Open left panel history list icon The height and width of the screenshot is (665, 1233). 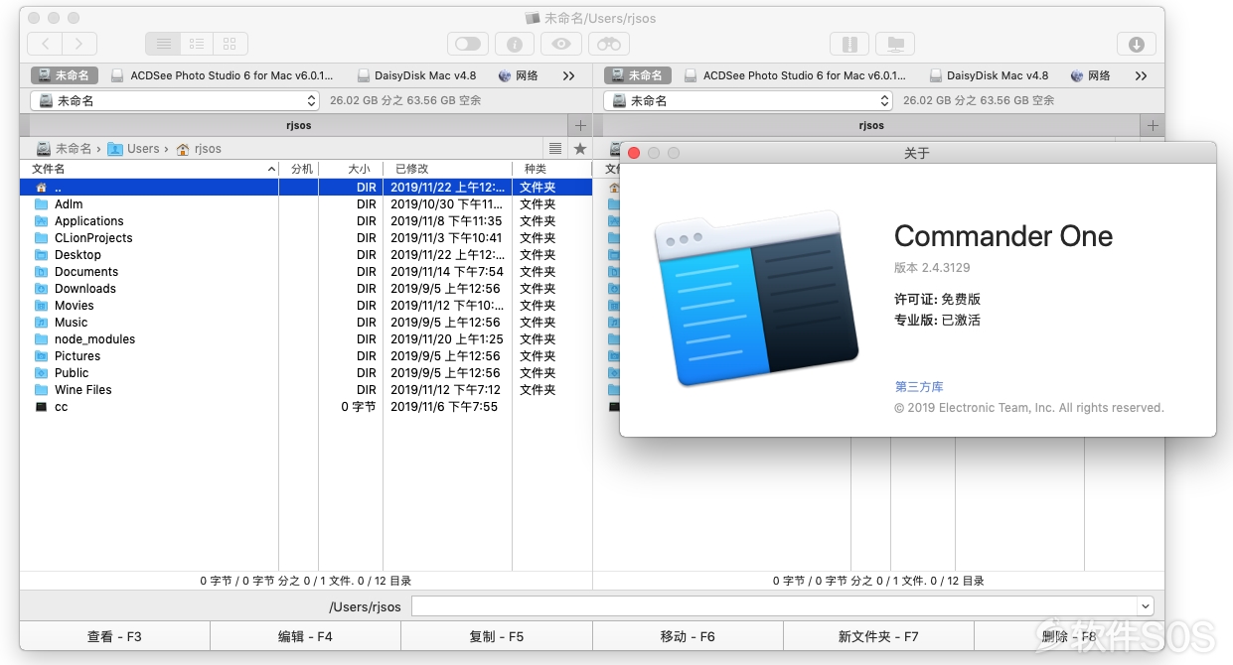tap(555, 149)
